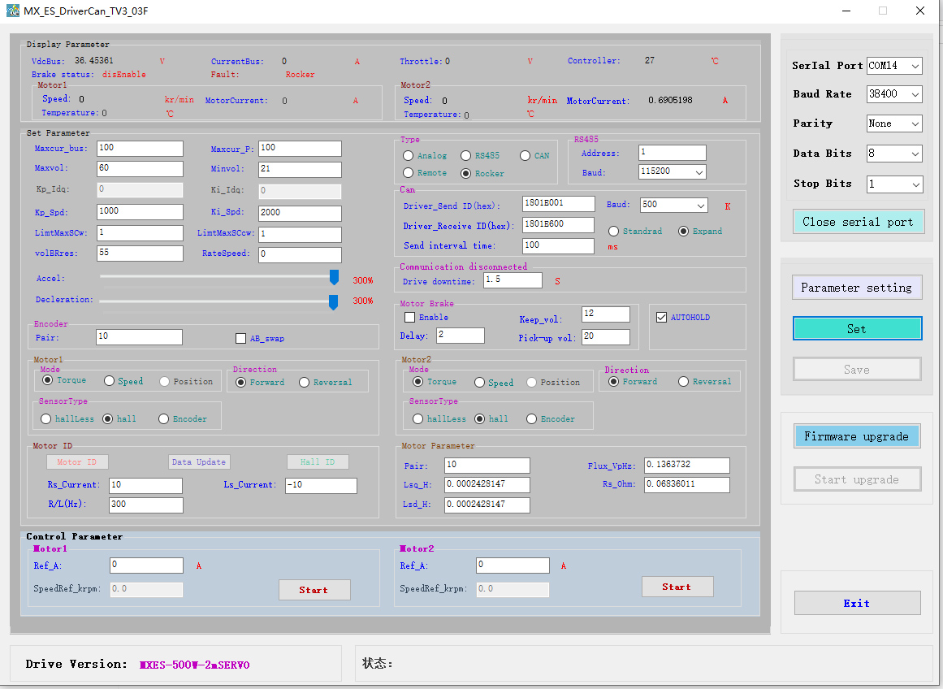Click the Encoder Pair input field
The image size is (943, 689).
pyautogui.click(x=140, y=337)
